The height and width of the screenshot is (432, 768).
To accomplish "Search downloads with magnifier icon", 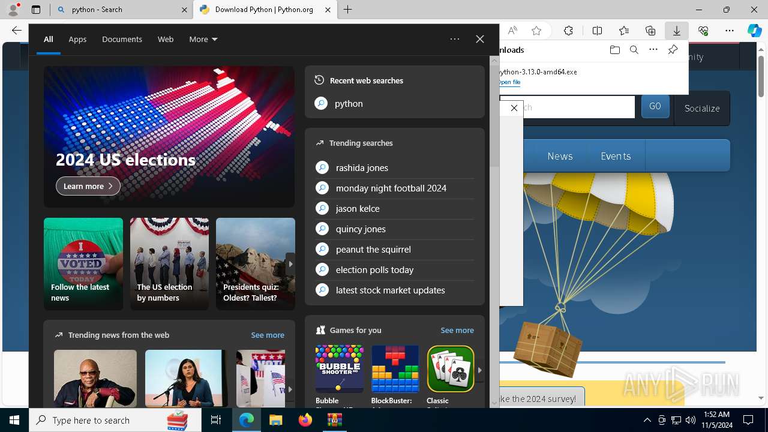I will (634, 50).
